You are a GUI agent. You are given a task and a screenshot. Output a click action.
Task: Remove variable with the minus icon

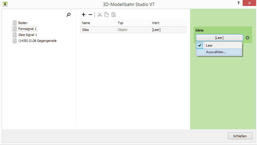pyautogui.click(x=90, y=15)
